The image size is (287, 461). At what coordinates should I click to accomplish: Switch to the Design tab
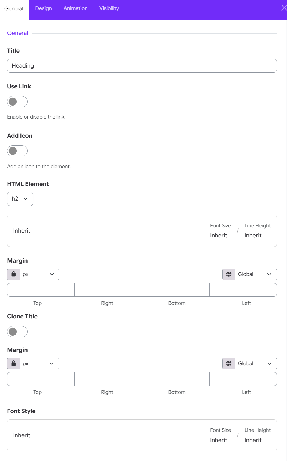43,8
